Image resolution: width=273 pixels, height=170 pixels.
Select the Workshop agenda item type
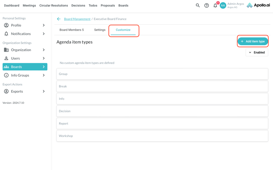[162, 136]
